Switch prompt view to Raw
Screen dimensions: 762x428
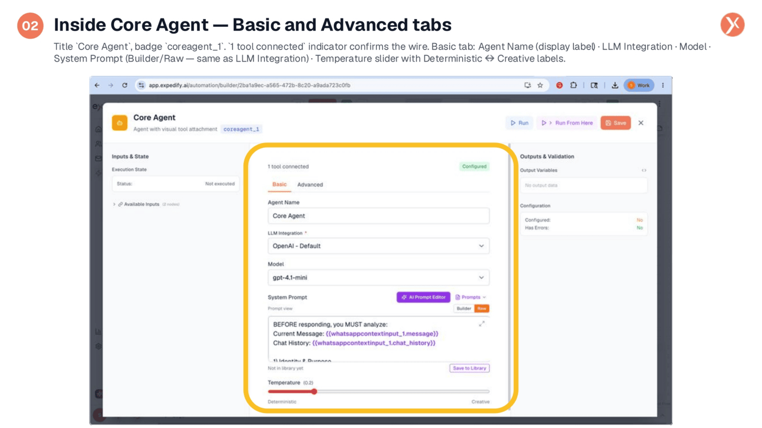482,309
